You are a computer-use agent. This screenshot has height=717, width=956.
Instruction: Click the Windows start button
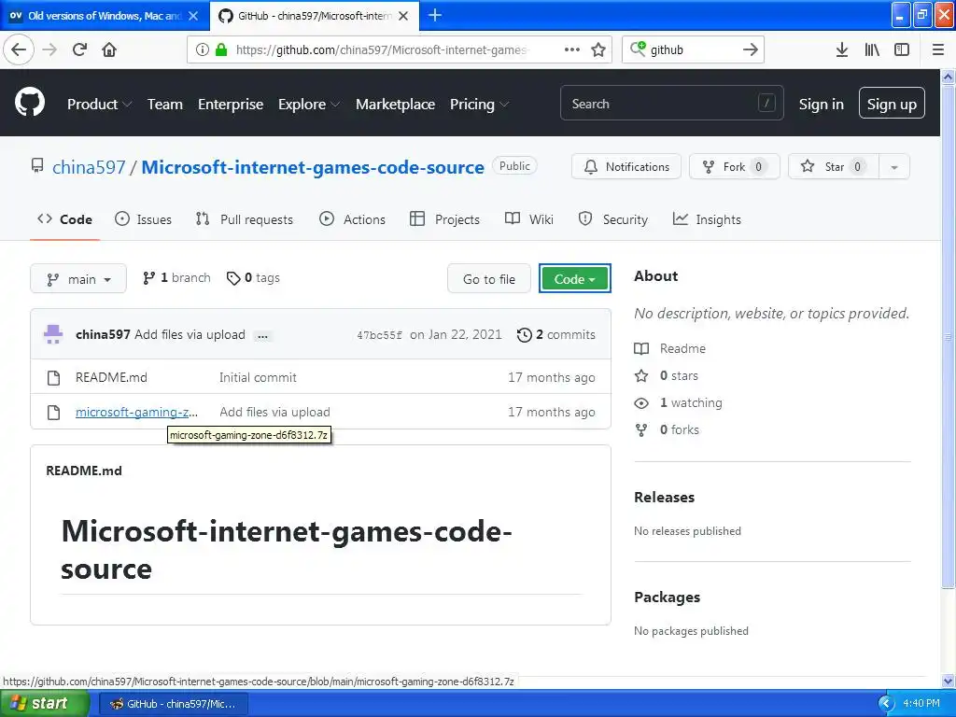[44, 704]
